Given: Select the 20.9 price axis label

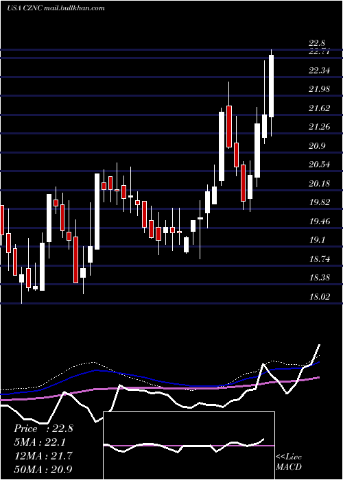Looking at the screenshot, I should click(318, 146).
